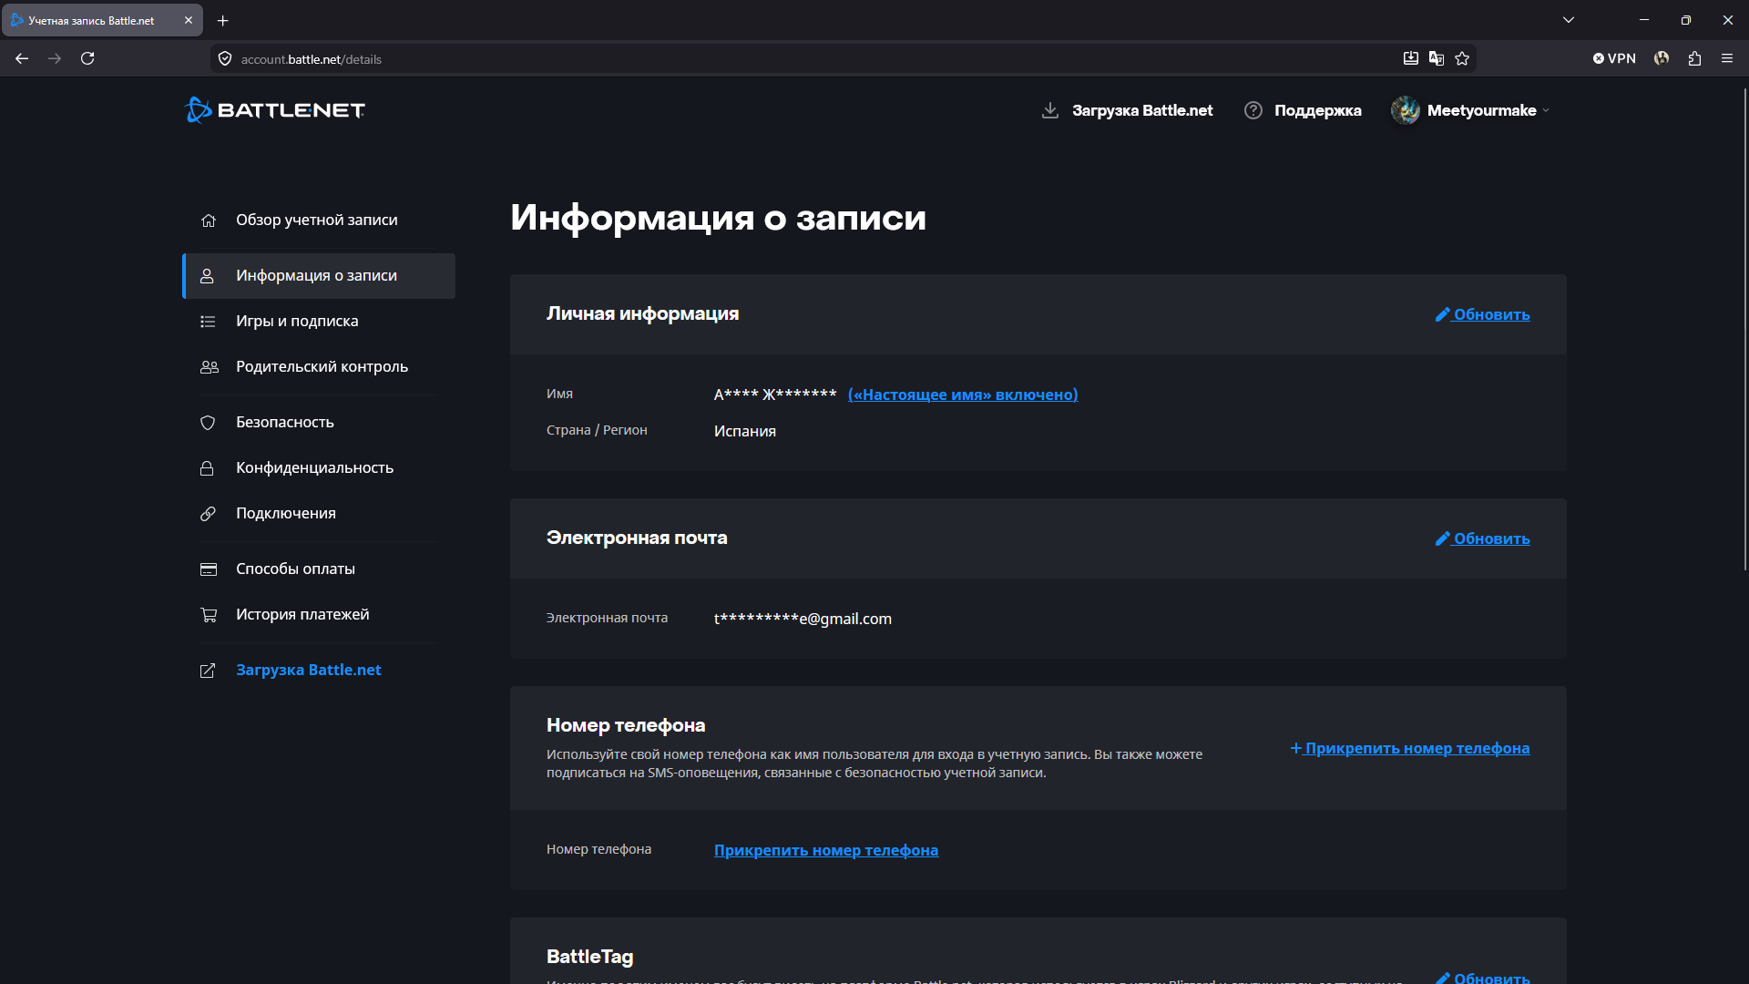Click the VPN button in toolbar
The width and height of the screenshot is (1749, 984).
1614,58
